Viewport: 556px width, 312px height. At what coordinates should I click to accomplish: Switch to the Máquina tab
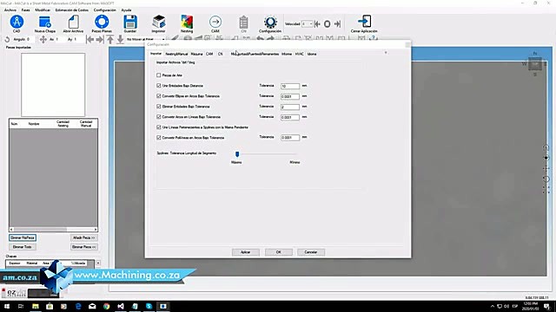tap(196, 54)
